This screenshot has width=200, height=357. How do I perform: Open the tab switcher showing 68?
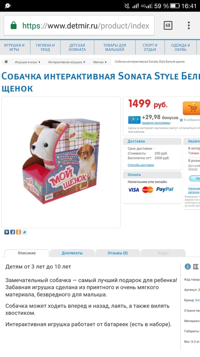168,25
